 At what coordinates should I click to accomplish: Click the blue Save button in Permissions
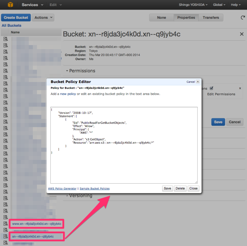(218, 122)
